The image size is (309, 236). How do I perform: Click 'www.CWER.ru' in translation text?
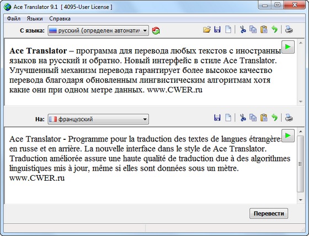[x=37, y=178]
